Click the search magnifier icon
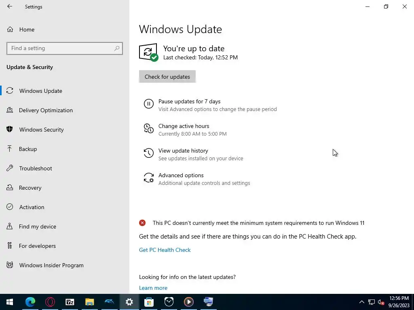This screenshot has height=310, width=414. tap(117, 48)
